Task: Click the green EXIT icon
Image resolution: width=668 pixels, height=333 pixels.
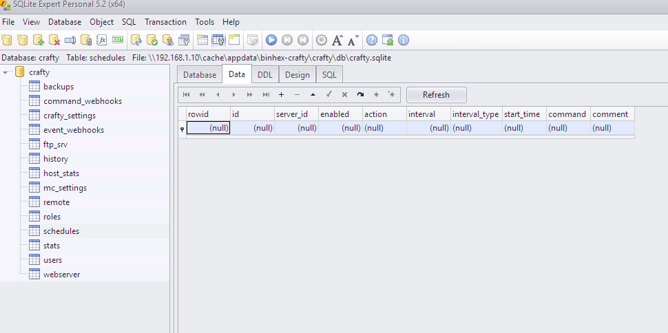Action: (x=118, y=40)
